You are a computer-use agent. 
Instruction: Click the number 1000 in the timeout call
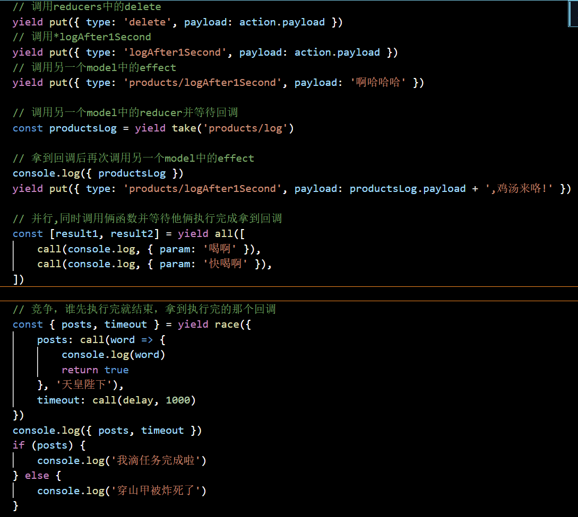point(178,400)
